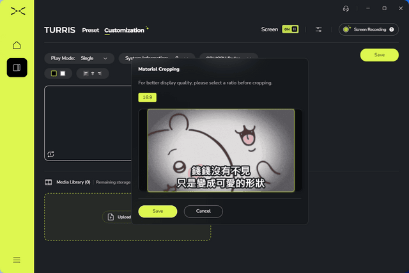The height and width of the screenshot is (273, 409).
Task: Cancel the Material Cropping dialog
Action: pos(203,211)
